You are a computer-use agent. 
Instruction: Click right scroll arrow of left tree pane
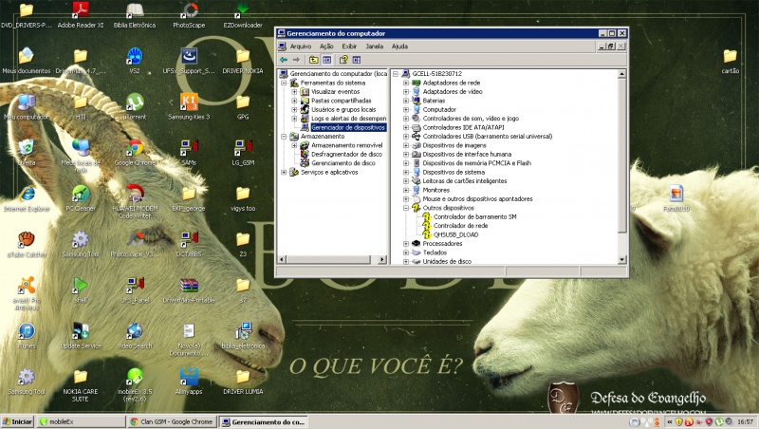(x=382, y=259)
